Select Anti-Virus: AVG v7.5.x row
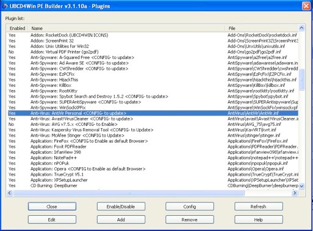This screenshot has height=231, width=313. [153, 124]
